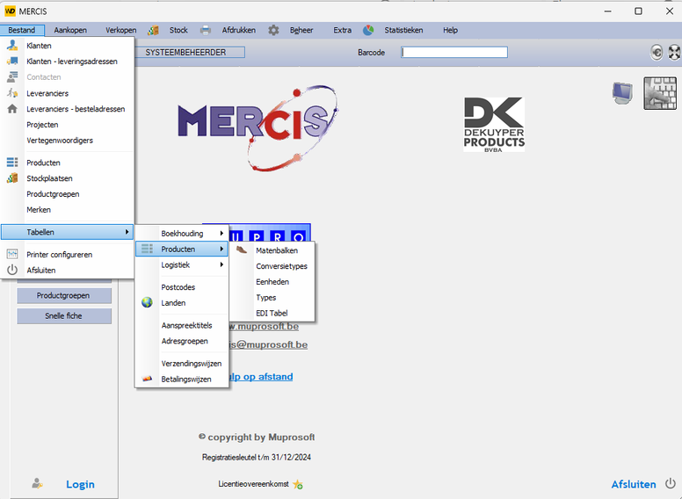Click the shoe icon next to Matenbalken
This screenshot has height=499, width=682.
pos(242,249)
